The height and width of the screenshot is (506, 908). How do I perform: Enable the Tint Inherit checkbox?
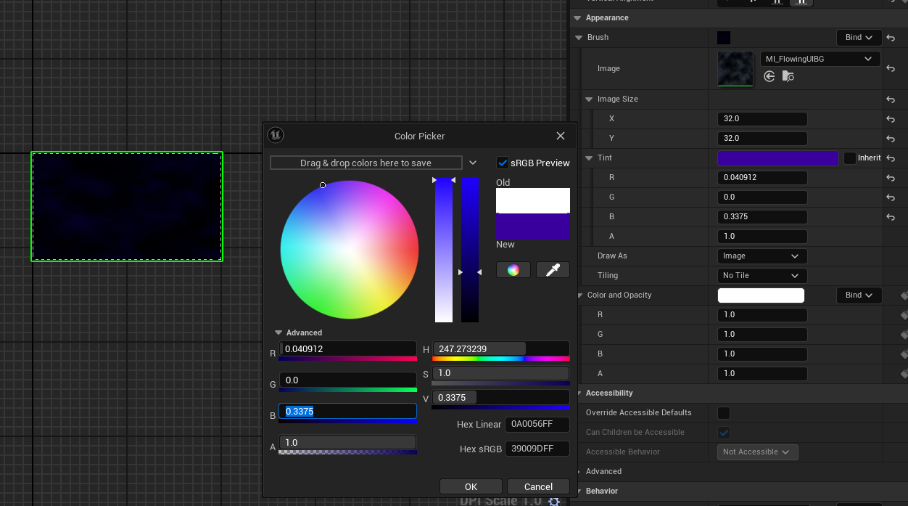point(850,158)
